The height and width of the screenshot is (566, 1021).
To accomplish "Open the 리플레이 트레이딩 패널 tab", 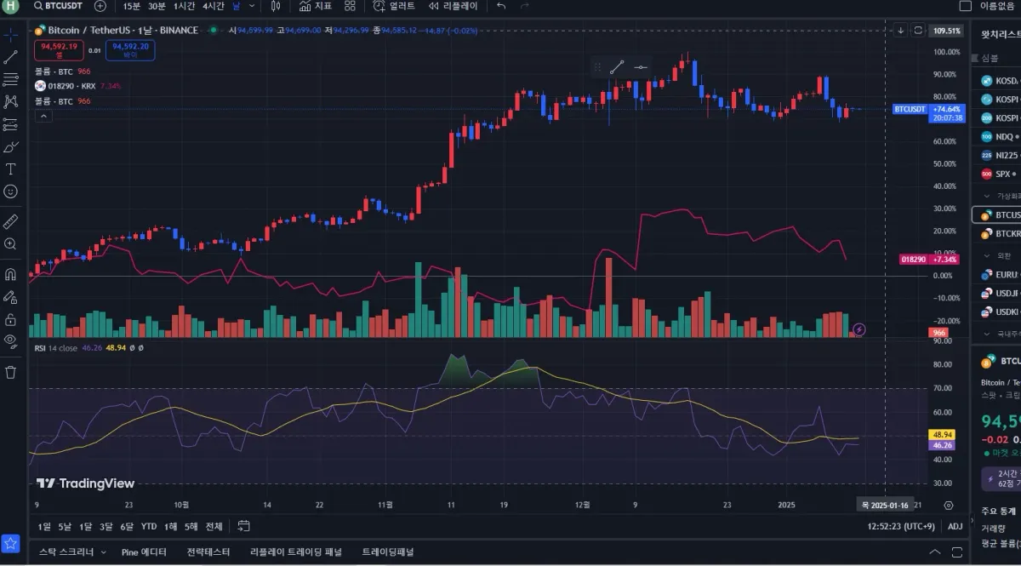I will (x=295, y=552).
